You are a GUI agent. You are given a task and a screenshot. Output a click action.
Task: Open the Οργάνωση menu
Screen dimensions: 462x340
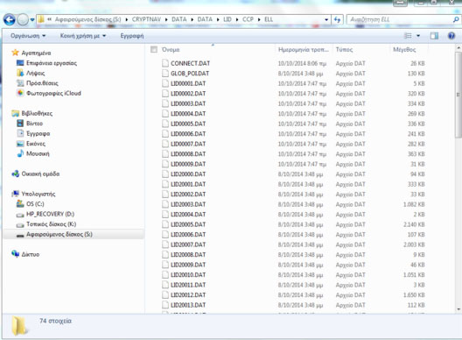pos(28,36)
